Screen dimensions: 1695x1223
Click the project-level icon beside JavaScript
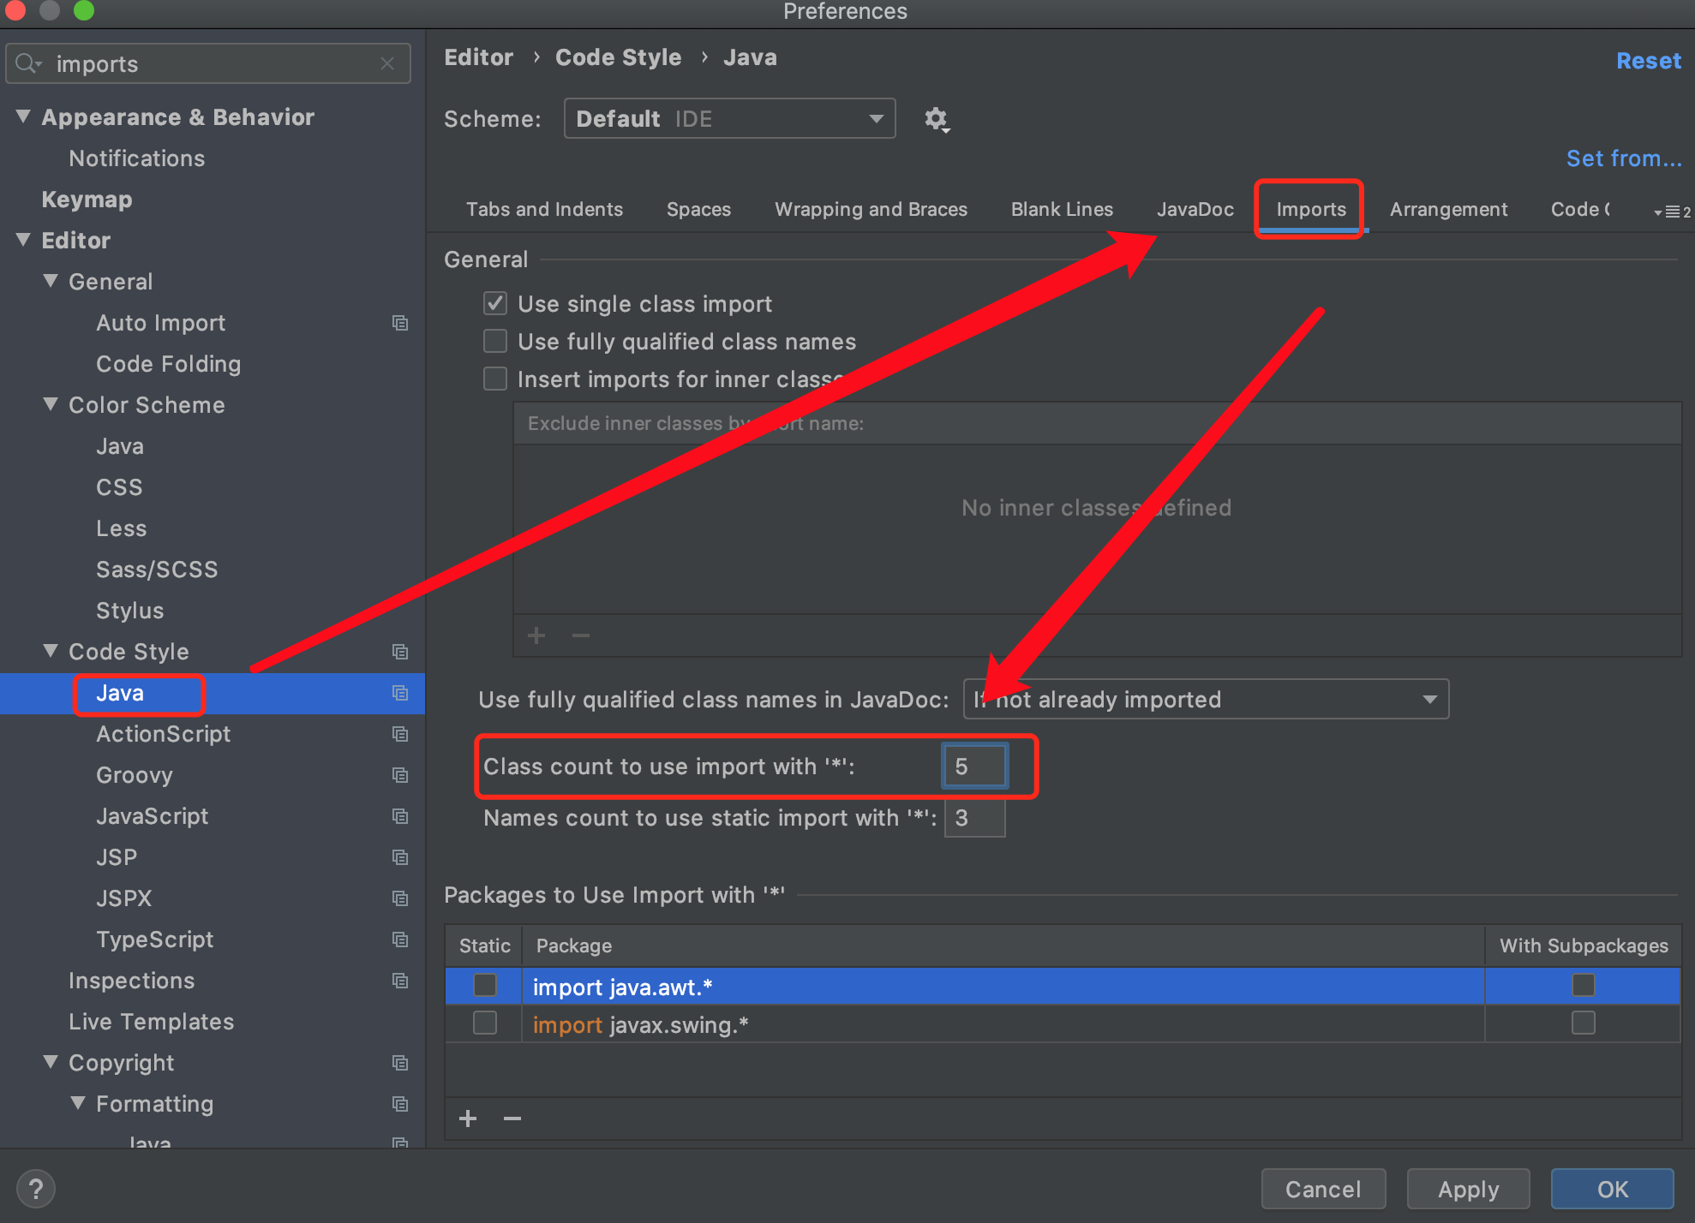pos(399,816)
